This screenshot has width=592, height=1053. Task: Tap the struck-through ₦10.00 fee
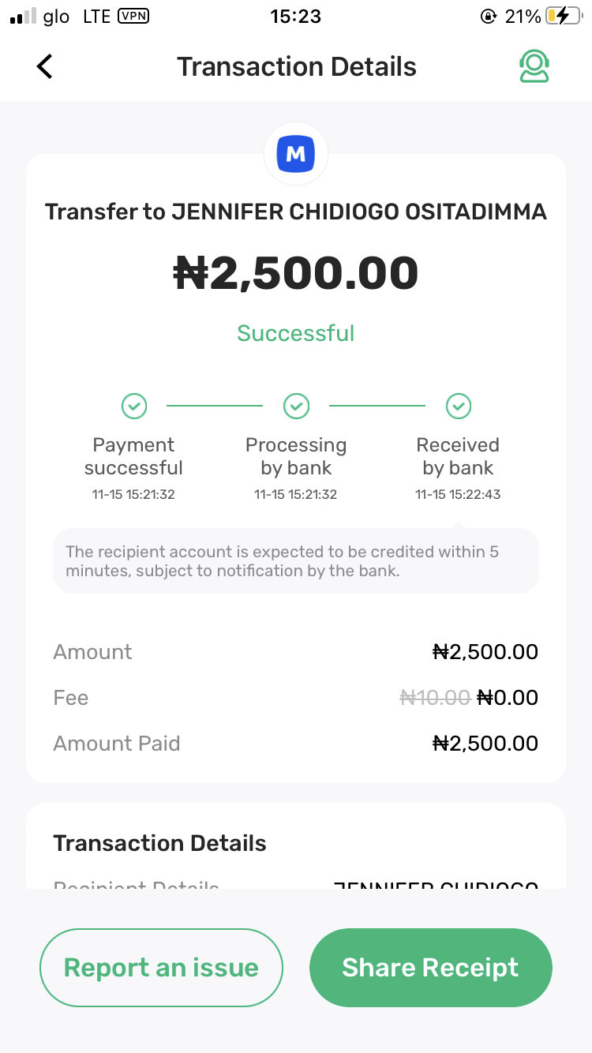(435, 698)
